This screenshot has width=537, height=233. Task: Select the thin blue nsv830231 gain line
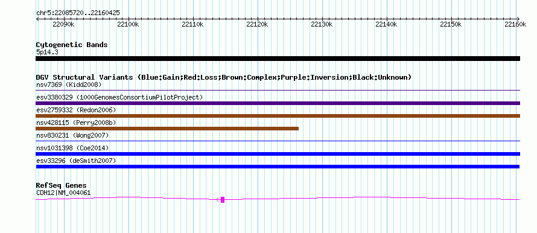[x=278, y=141]
